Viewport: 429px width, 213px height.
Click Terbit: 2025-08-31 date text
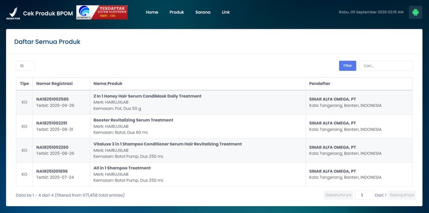(54, 130)
